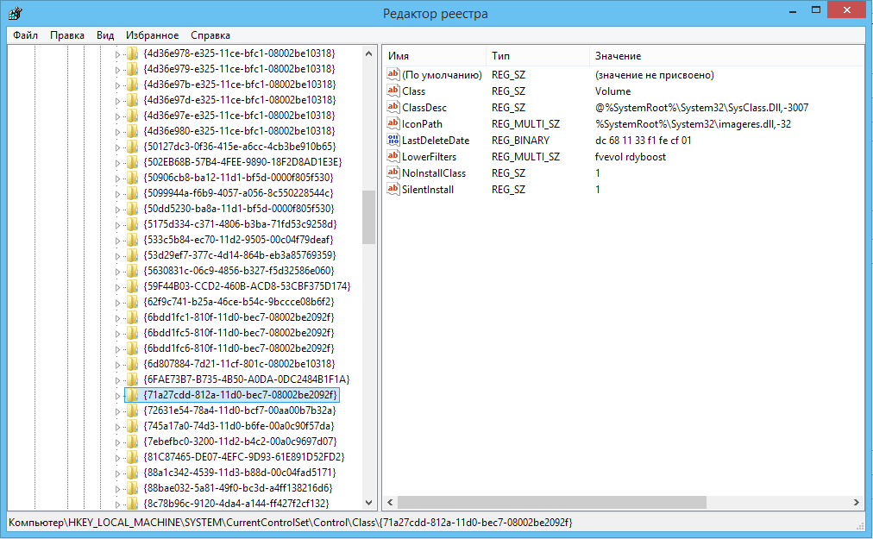Click the icon next to IconPath

[x=393, y=123]
